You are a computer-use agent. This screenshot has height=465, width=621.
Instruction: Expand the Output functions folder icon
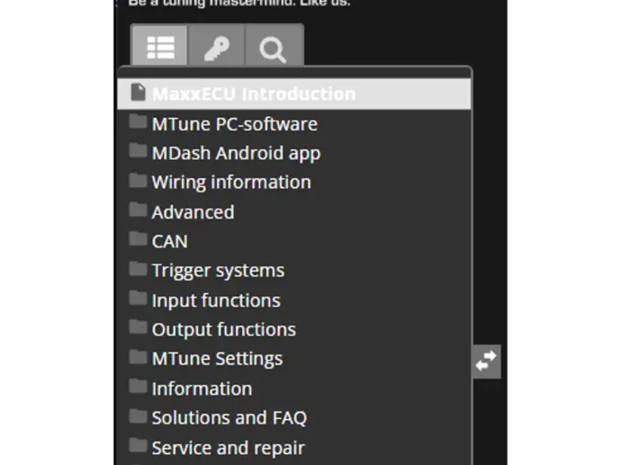[x=138, y=327]
